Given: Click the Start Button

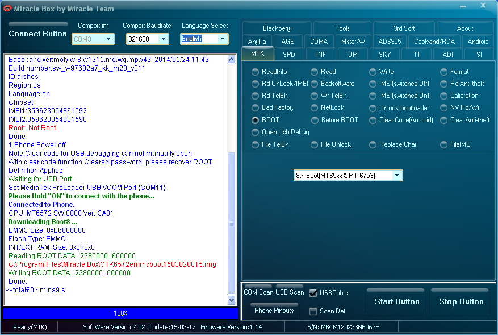Looking at the screenshot, I should tap(397, 301).
